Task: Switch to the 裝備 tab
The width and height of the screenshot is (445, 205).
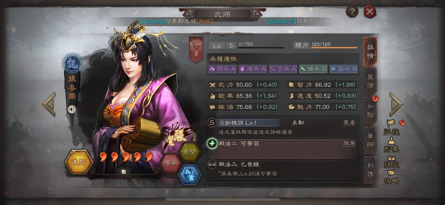Action: pyautogui.click(x=370, y=81)
